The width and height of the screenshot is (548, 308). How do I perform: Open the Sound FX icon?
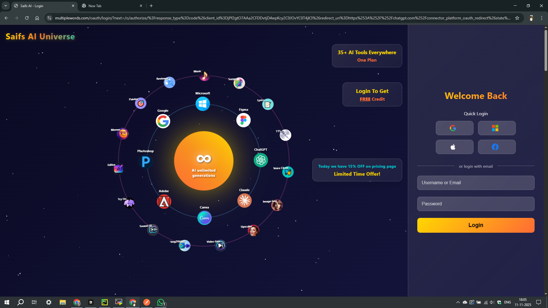pos(153,230)
